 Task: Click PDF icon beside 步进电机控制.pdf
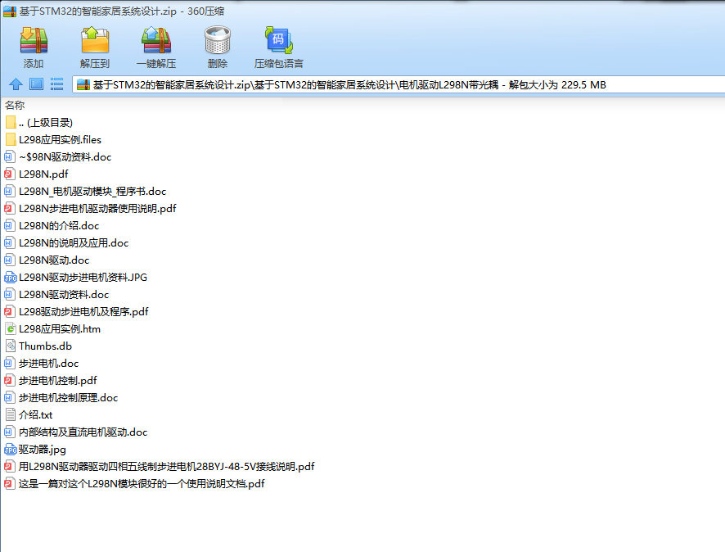(x=10, y=380)
